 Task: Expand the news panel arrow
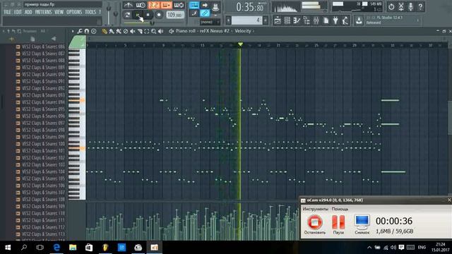[417, 20]
